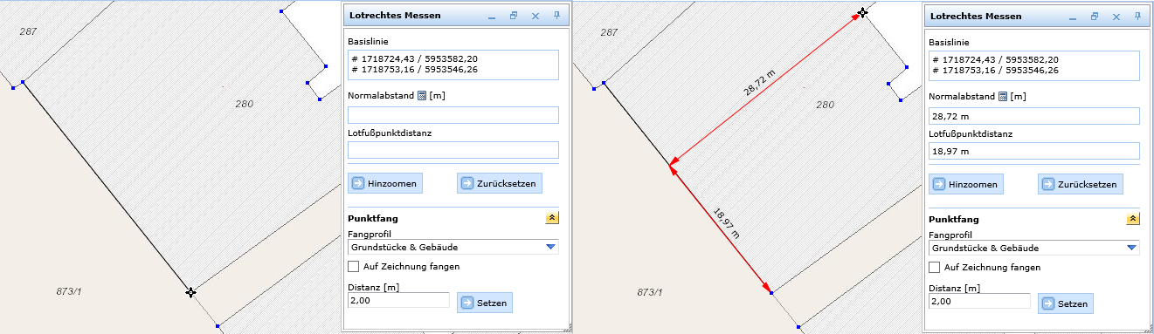Click the crosshair snap point at the 28,72 m line end

pyautogui.click(x=862, y=12)
